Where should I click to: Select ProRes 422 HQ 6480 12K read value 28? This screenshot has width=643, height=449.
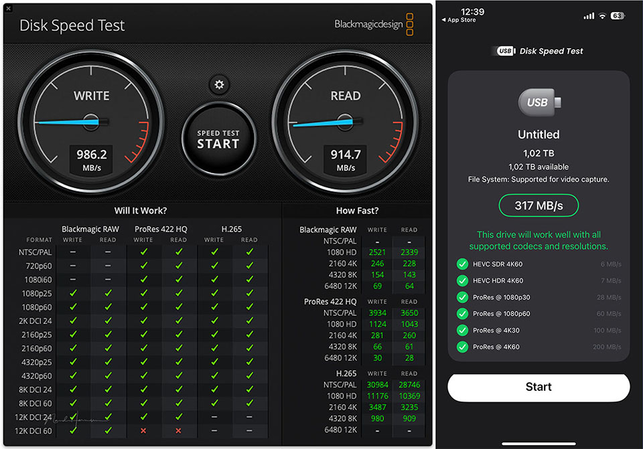click(x=409, y=358)
